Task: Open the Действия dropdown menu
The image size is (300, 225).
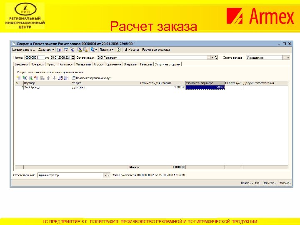Action: click(x=46, y=50)
